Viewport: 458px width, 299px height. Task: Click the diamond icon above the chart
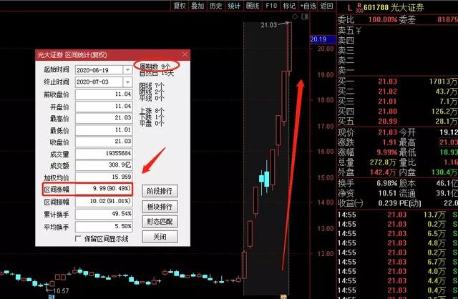tap(295, 16)
